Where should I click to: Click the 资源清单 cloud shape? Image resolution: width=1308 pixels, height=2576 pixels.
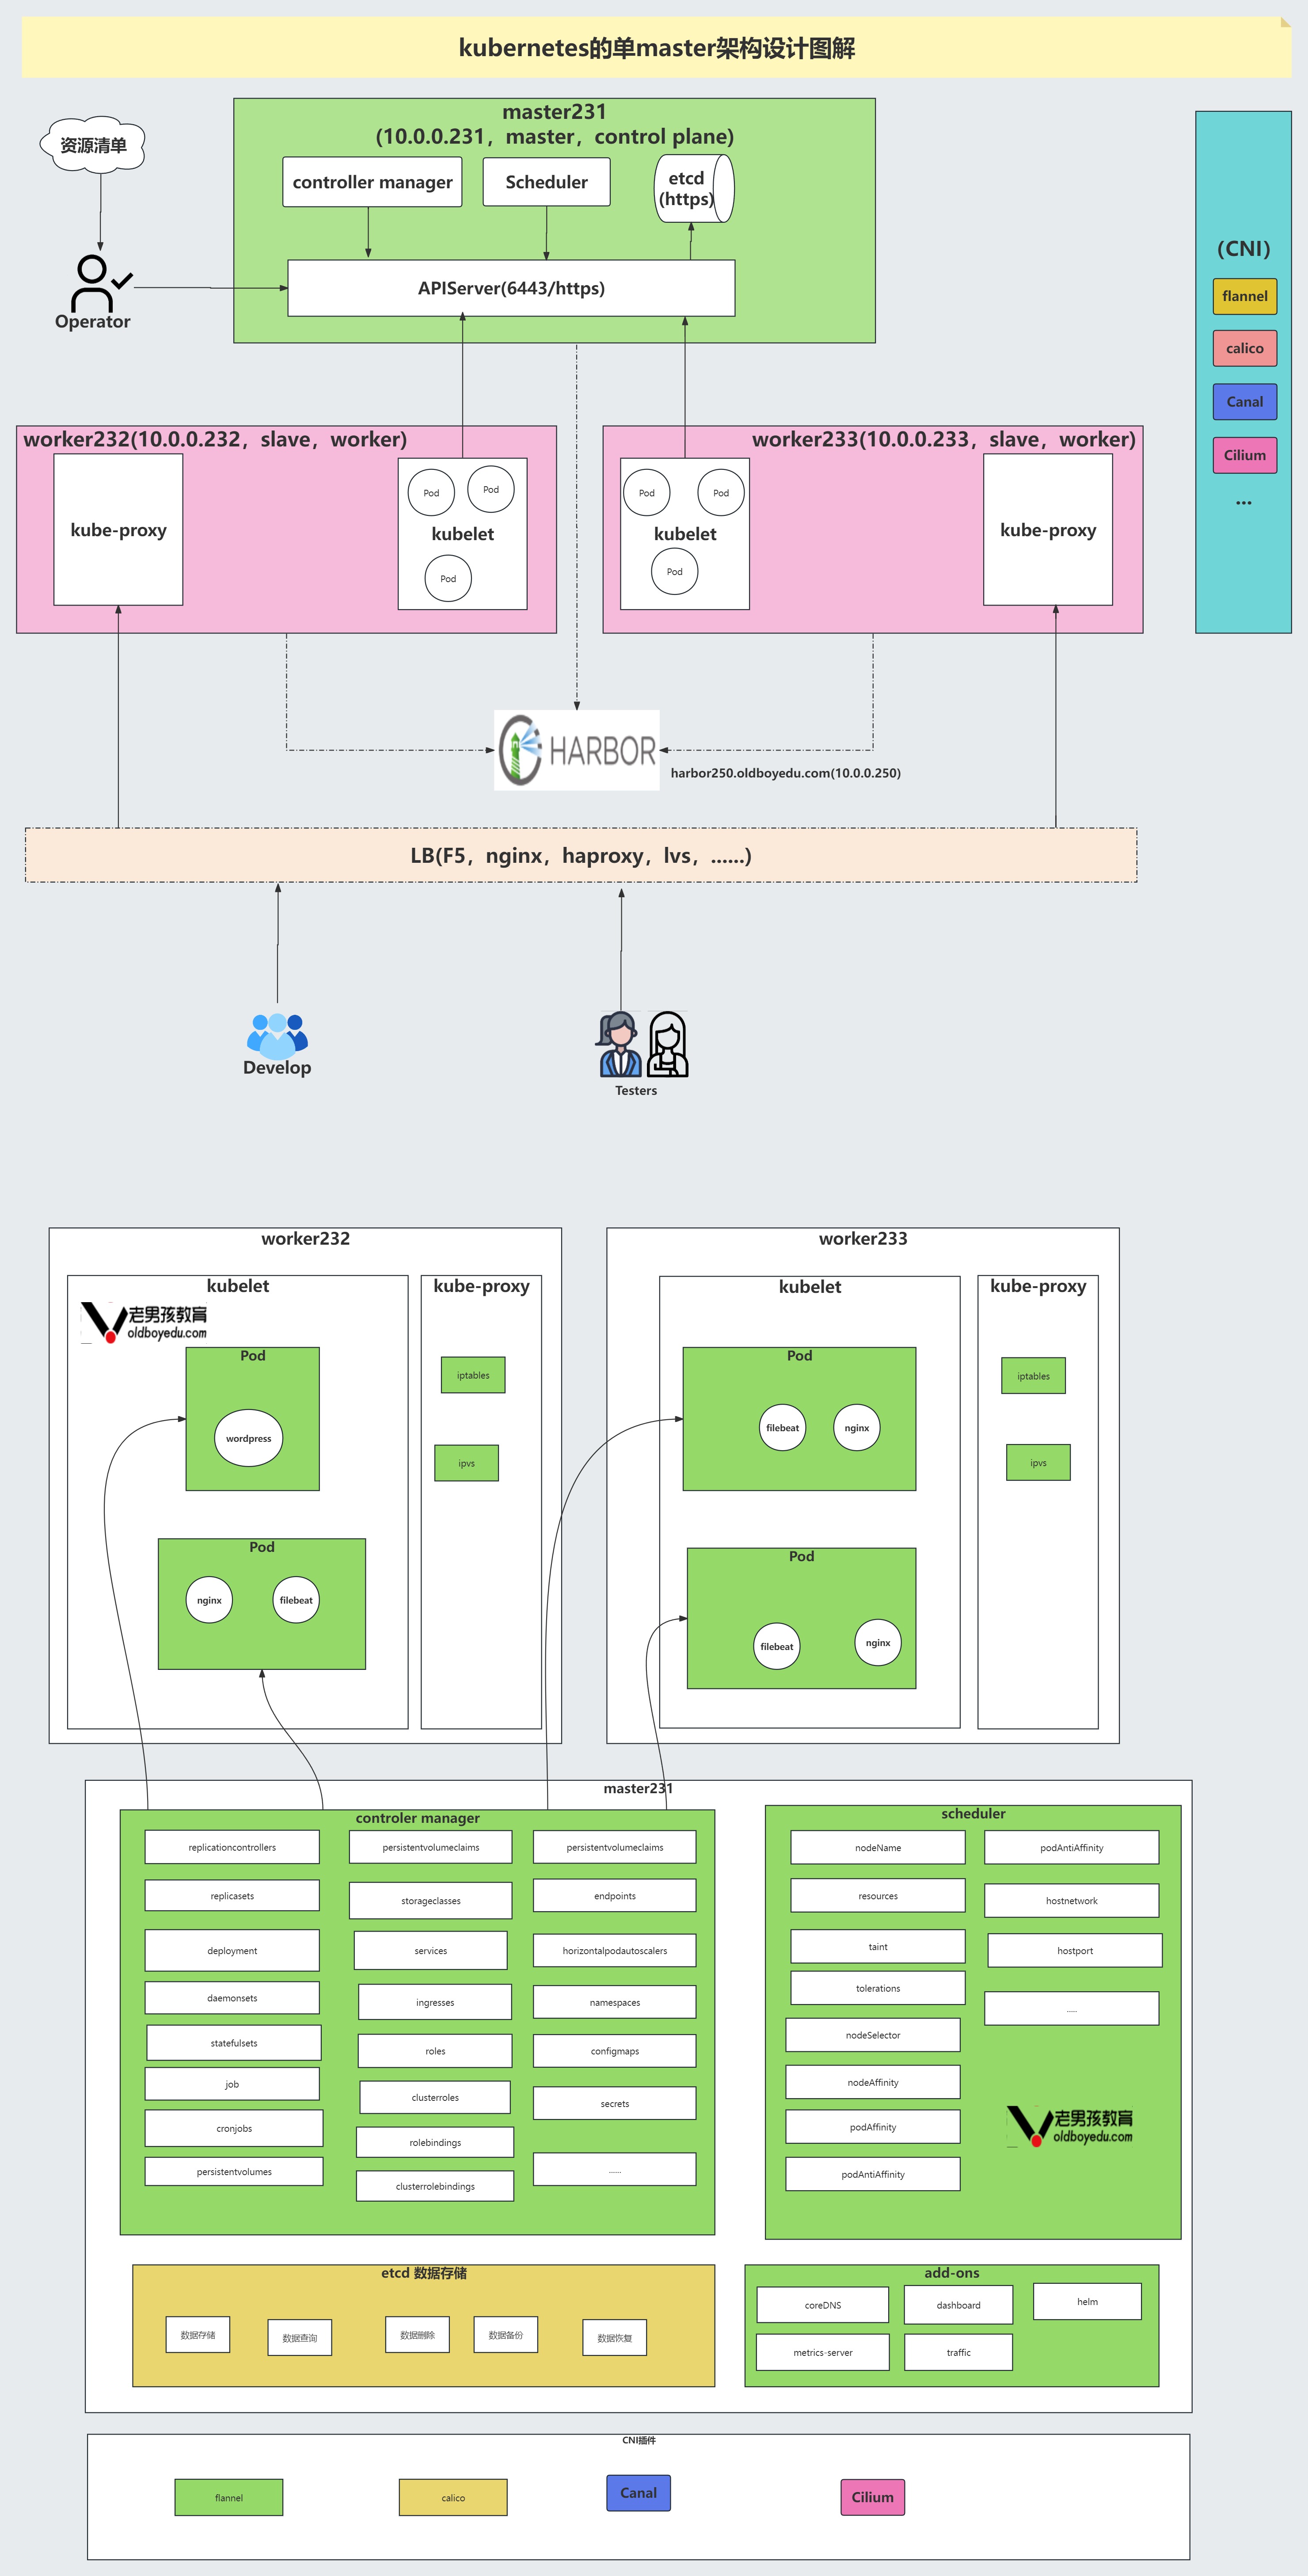pos(93,145)
